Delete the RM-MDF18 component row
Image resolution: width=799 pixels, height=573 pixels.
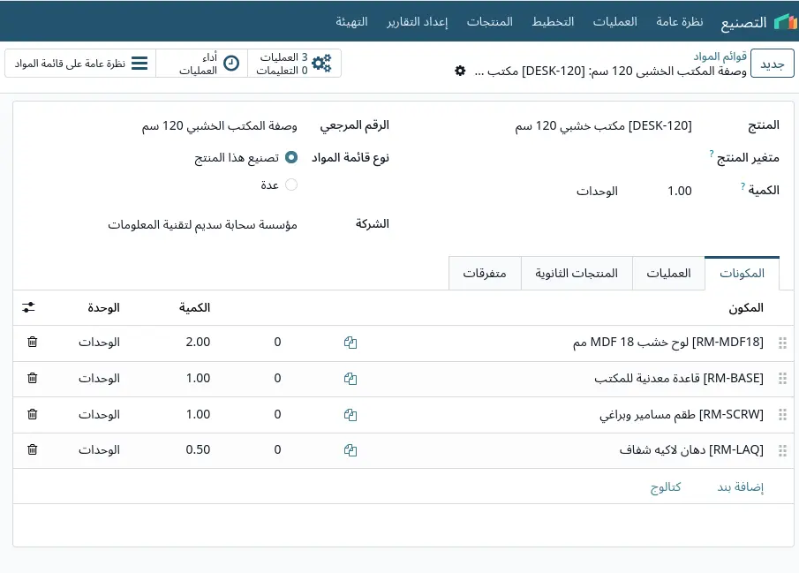[32, 342]
